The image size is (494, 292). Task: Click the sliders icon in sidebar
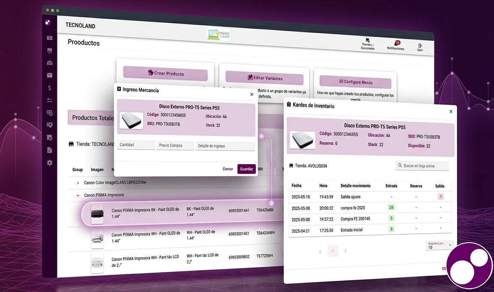coord(50,100)
